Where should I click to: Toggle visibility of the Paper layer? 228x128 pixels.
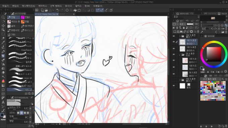[174, 86]
